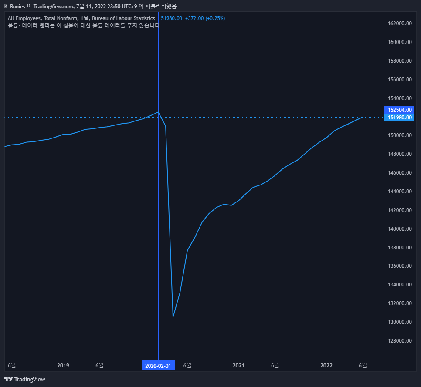This screenshot has width=421, height=387.
Task: Click the 128000.00 price axis label
Action: [x=400, y=340]
